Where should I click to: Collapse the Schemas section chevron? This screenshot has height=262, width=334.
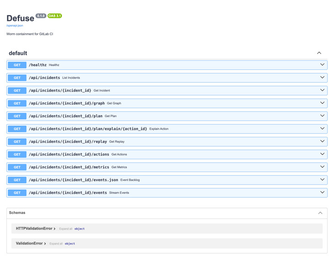(x=320, y=213)
